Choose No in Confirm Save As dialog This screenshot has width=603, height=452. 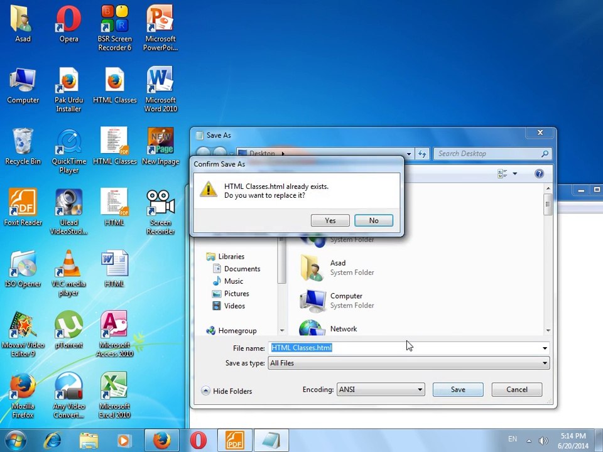click(373, 220)
